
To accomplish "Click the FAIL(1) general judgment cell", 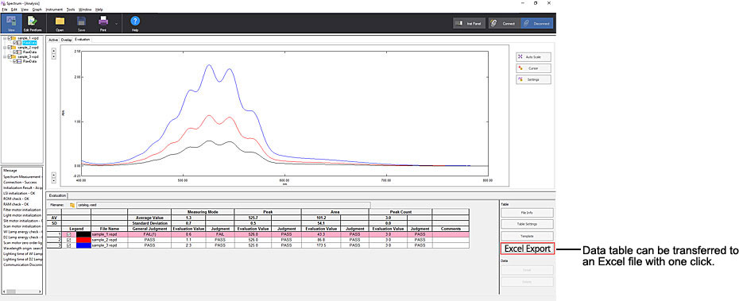I will point(149,234).
